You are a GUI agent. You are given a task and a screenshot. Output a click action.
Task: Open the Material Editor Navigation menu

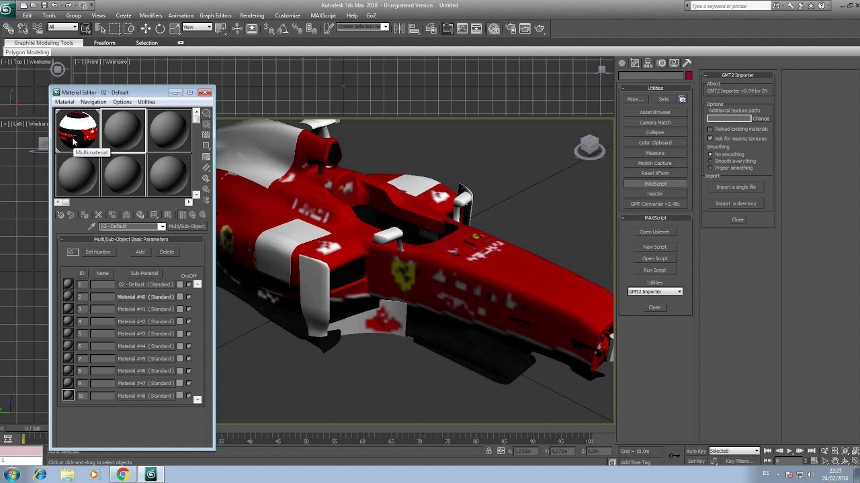pos(93,102)
